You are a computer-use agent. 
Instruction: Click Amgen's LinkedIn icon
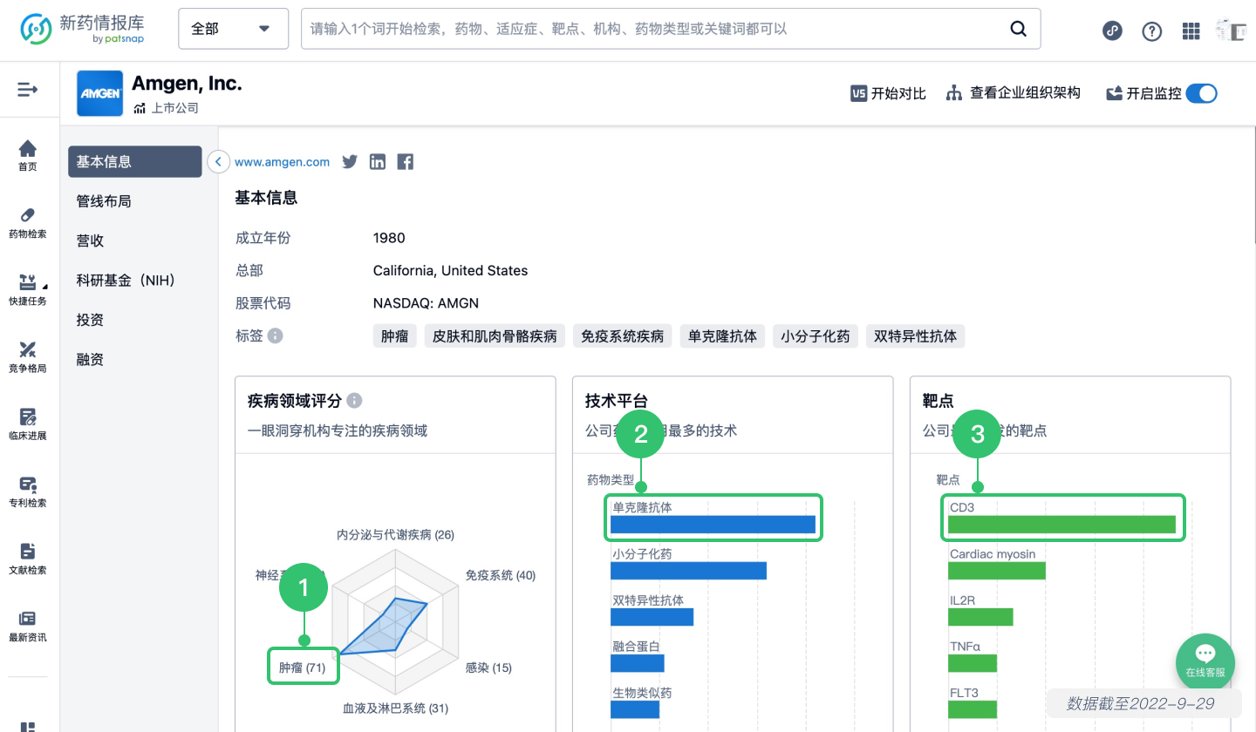(x=378, y=161)
